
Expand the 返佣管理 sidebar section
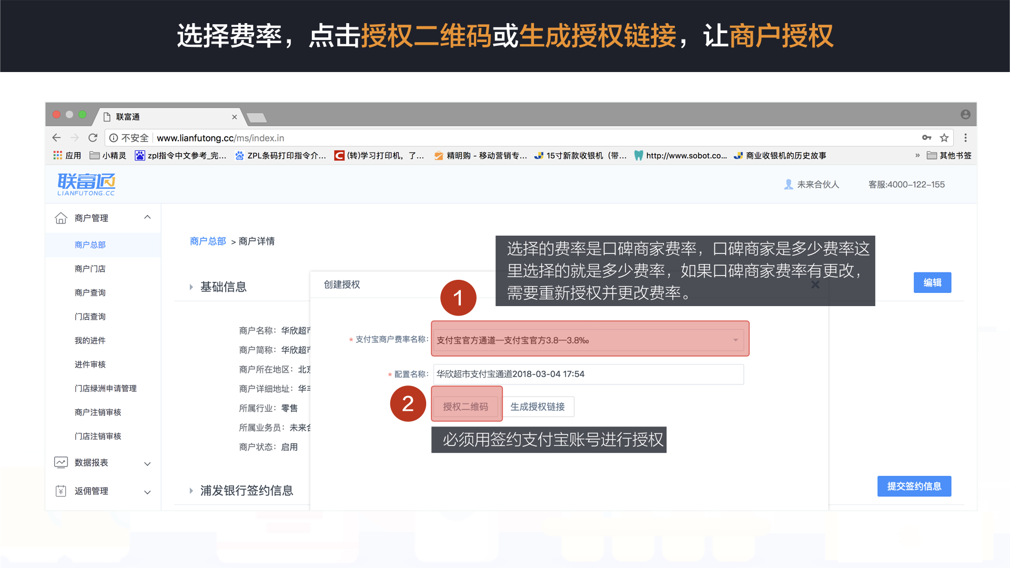[x=147, y=492]
